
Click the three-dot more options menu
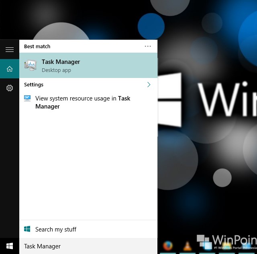(x=148, y=46)
